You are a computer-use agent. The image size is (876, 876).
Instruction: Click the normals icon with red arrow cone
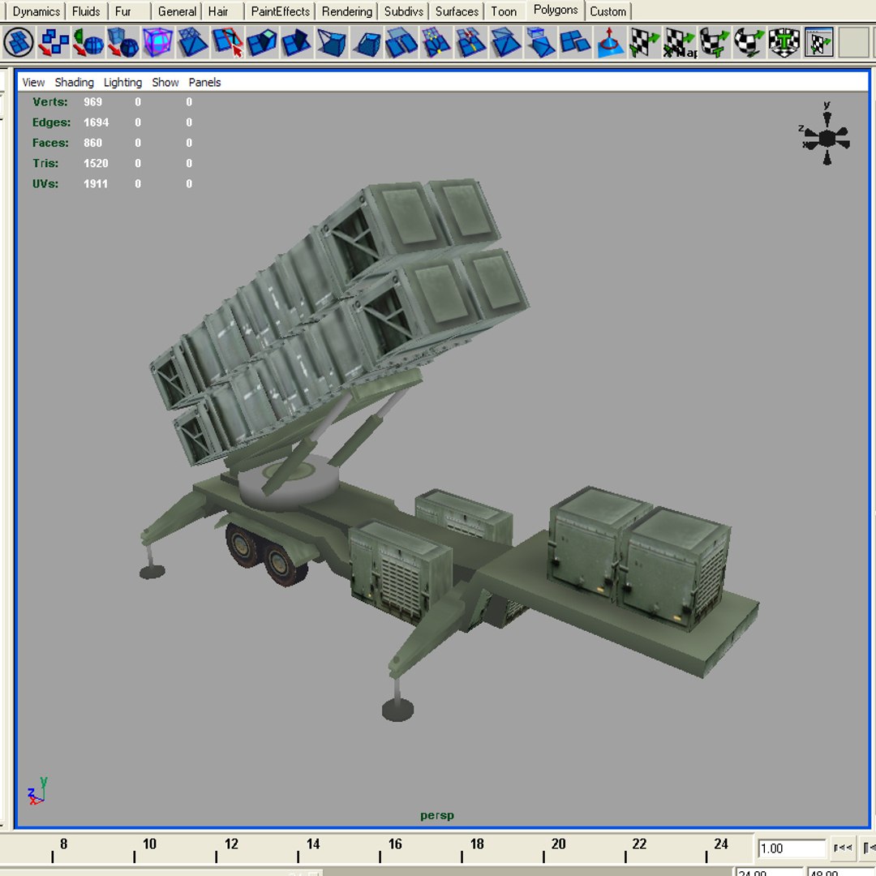[609, 42]
